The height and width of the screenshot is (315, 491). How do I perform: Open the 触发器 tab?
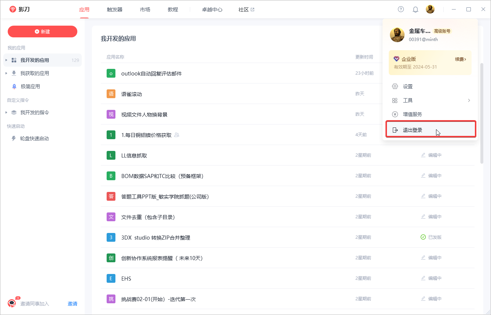point(115,10)
